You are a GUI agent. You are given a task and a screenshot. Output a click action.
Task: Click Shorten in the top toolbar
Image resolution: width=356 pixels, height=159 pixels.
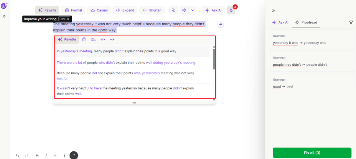(x=152, y=10)
